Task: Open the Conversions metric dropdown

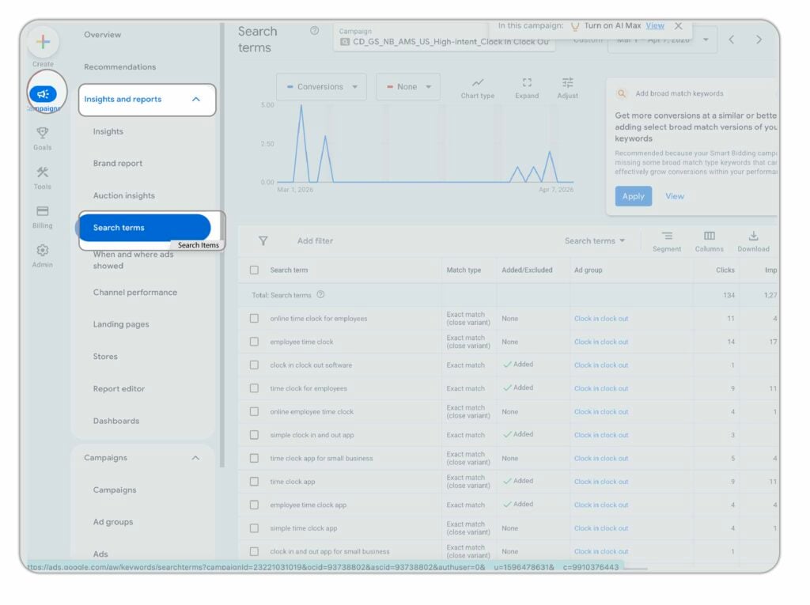Action: point(321,87)
